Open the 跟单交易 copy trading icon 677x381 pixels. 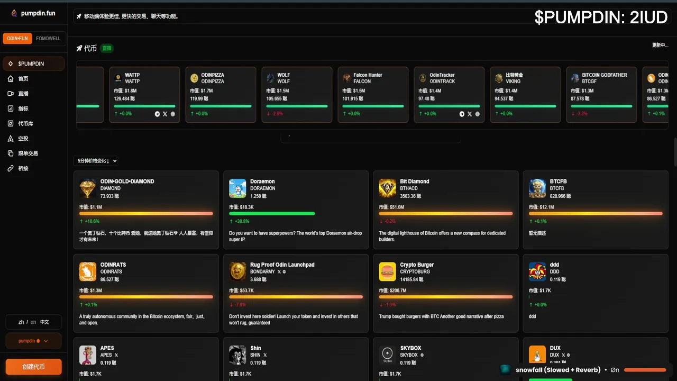click(x=11, y=153)
